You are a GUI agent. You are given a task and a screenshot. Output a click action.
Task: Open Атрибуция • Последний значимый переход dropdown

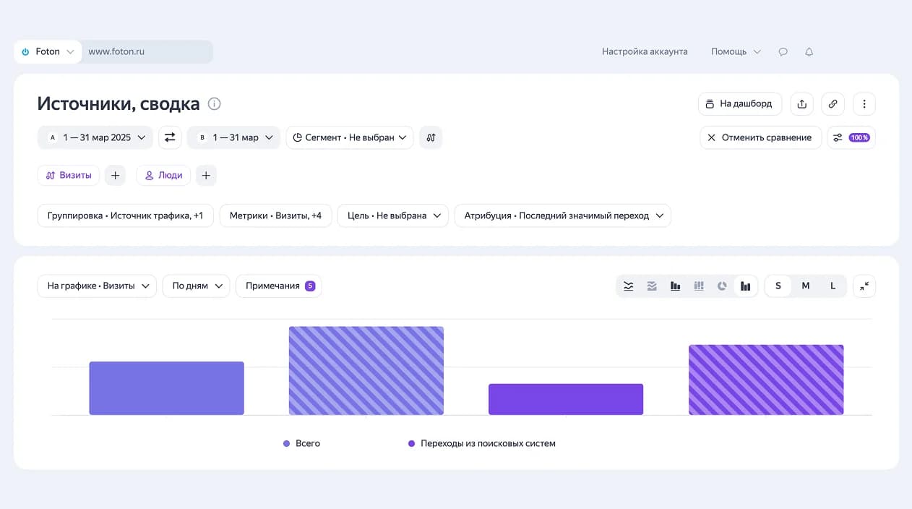[x=563, y=215]
